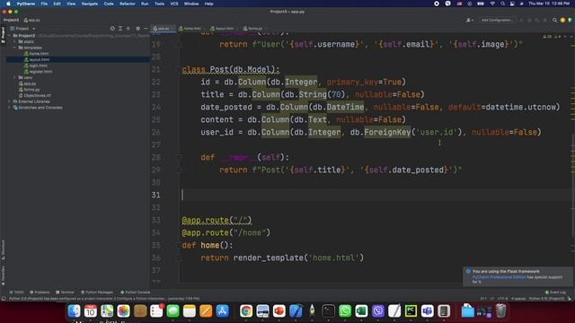Open Finder from the Dock
575x323 pixels.
point(74,311)
